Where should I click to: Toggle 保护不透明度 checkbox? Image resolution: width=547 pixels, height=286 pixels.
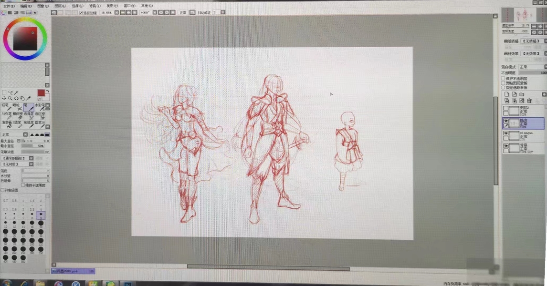tap(503, 79)
